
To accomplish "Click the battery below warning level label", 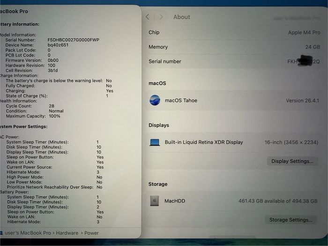I will pos(54,81).
